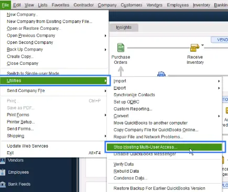Choose Set up ODBC

tap(165, 102)
